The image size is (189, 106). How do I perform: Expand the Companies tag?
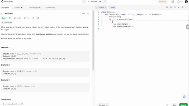[7, 22]
